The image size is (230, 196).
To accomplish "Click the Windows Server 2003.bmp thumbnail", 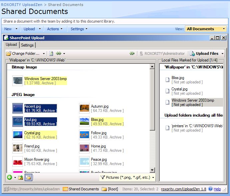I will point(18,81).
